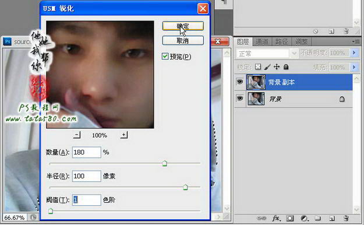Click 取消 button
The height and width of the screenshot is (225, 364).
(183, 41)
